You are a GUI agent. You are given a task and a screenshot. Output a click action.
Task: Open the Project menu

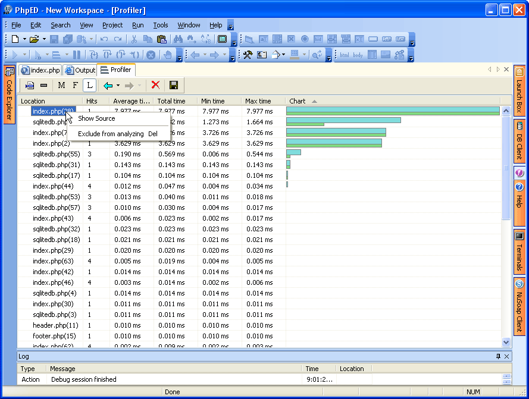tap(112, 25)
